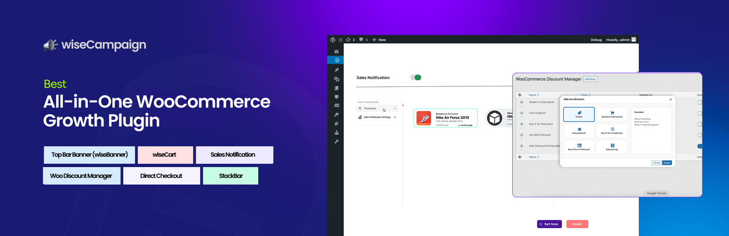Grab drag handle of Get 90% Discount row
The image size is (729, 236).
pyautogui.click(x=521, y=135)
